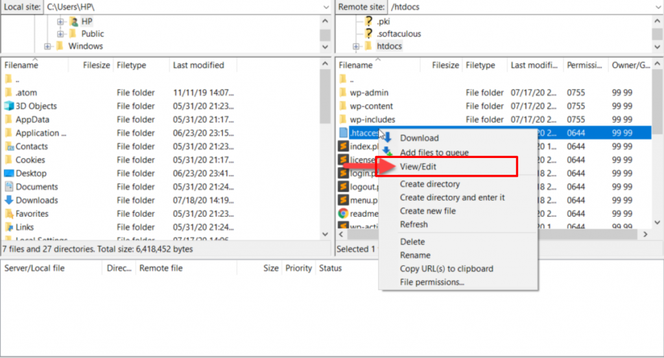This screenshot has height=358, width=664.
Task: Select the HP user folder icon
Action: 74,21
